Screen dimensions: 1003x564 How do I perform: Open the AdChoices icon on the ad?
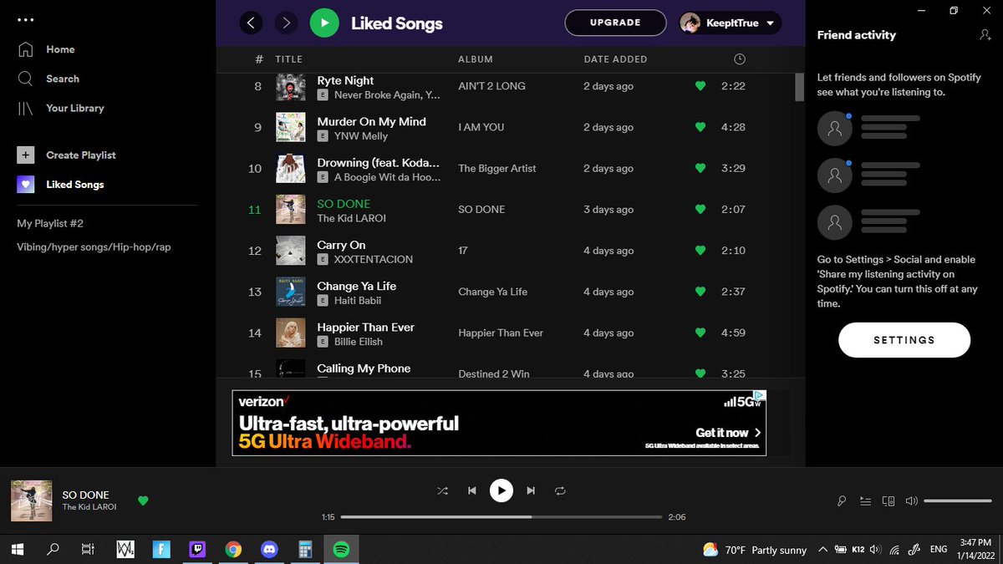coord(758,395)
